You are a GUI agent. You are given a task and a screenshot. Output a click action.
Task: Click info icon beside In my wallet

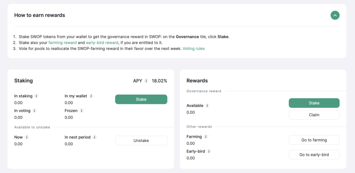91,96
